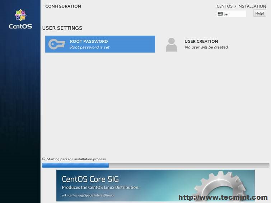This screenshot has width=271, height=203.
Task: Click the user silhouette icon
Action: tap(171, 44)
